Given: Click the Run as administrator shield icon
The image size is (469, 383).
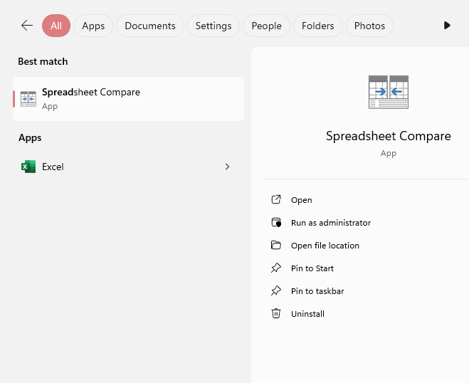Looking at the screenshot, I should [276, 222].
